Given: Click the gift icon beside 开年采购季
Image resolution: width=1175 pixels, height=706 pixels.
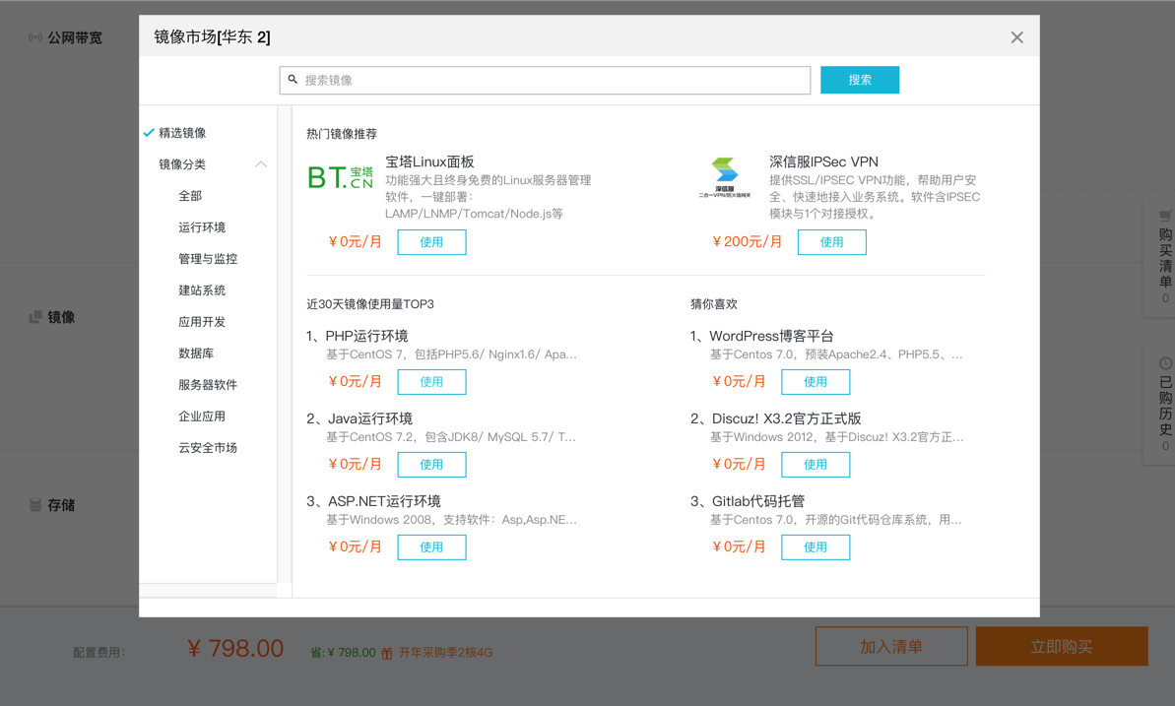Looking at the screenshot, I should 387,653.
